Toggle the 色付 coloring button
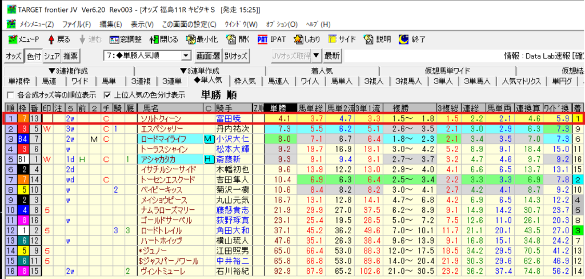585x279 pixels. (33, 56)
